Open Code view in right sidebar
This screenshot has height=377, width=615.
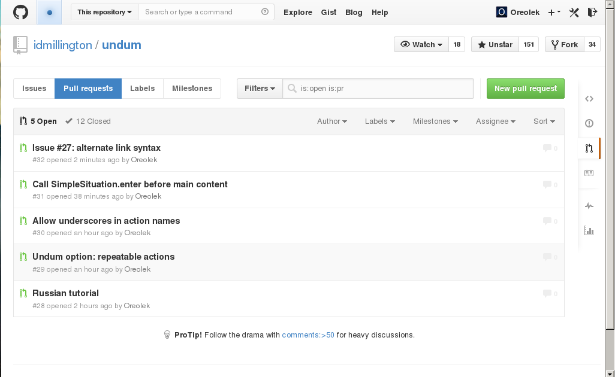click(x=589, y=99)
